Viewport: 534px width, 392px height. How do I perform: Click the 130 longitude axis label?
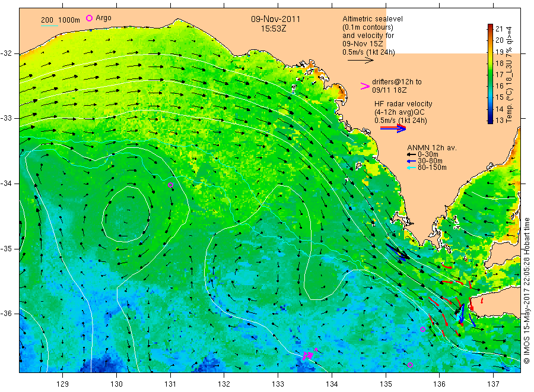point(116,384)
